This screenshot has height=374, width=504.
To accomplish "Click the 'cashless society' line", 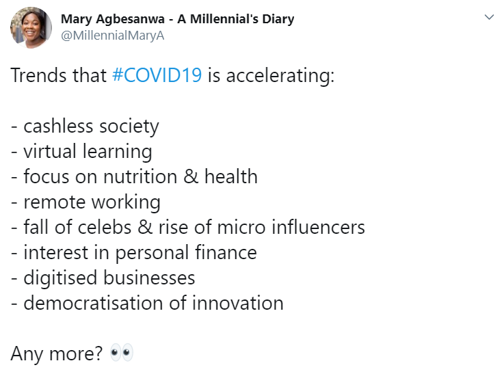I will pyautogui.click(x=90, y=126).
